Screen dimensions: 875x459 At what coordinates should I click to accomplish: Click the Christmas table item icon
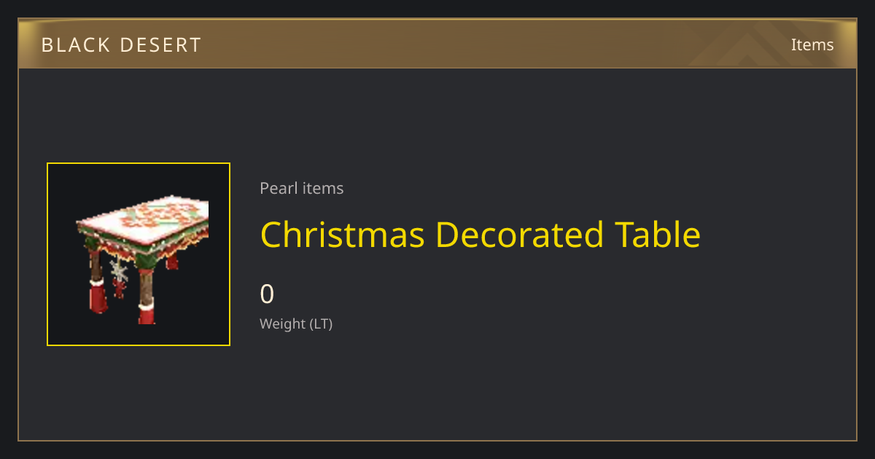139,254
